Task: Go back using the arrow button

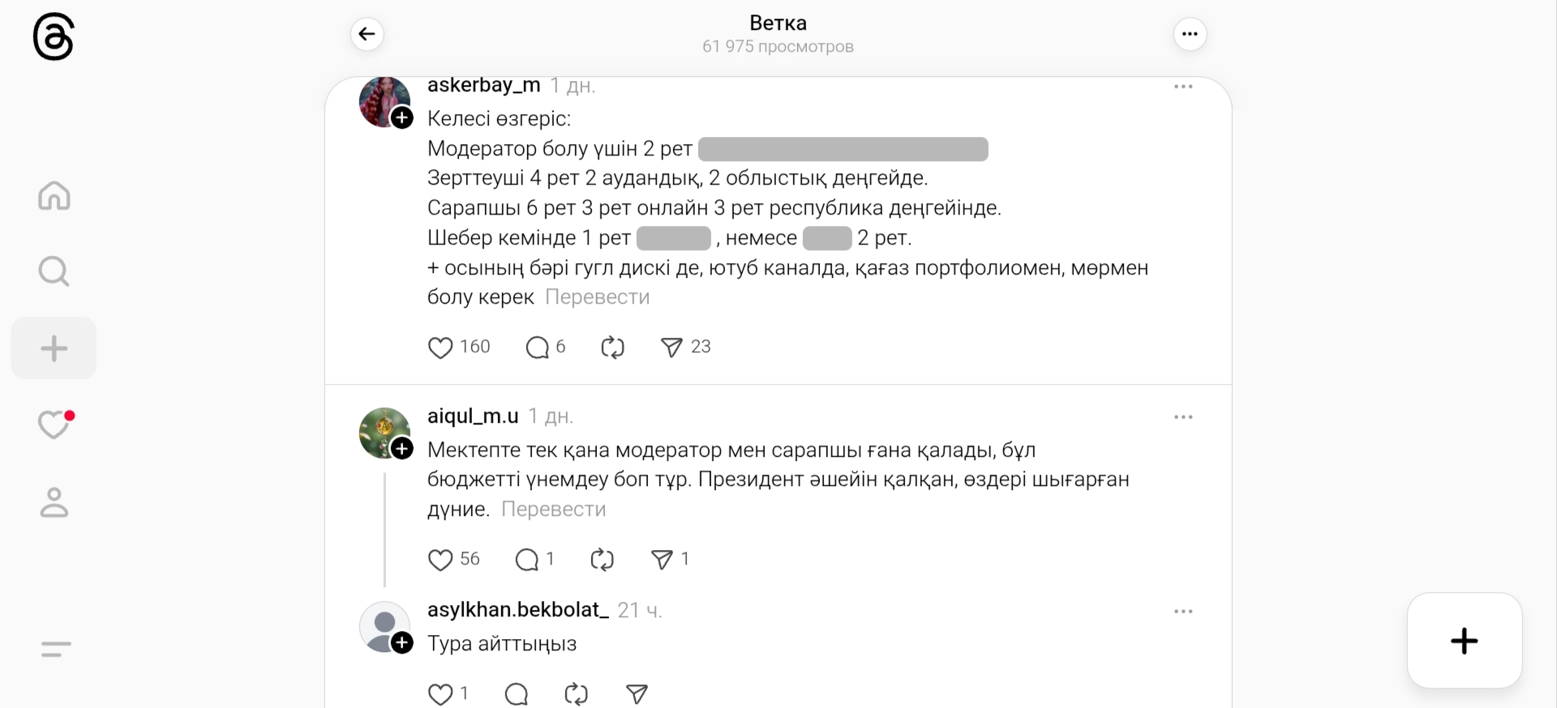Action: [x=367, y=34]
